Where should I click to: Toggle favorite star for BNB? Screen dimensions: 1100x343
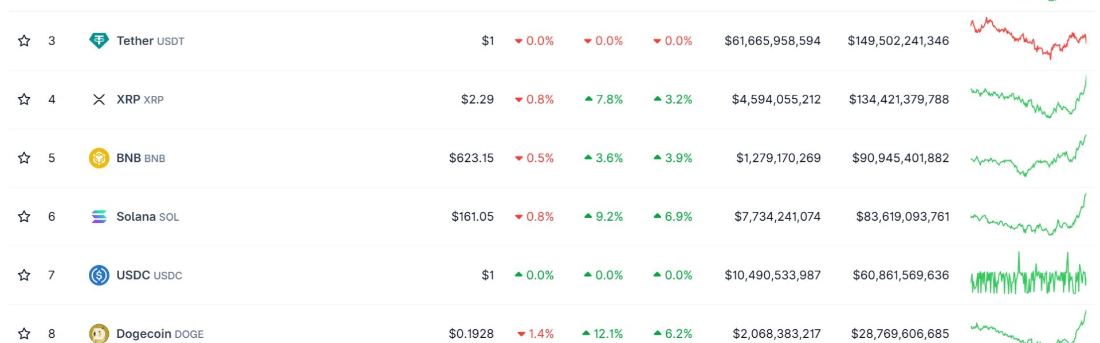tap(24, 158)
